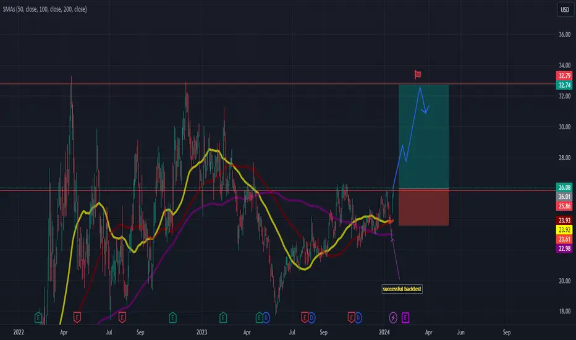Click red earnings marker between Jul and Sep 2022
Screen dimensions: 576x340
coord(122,317)
